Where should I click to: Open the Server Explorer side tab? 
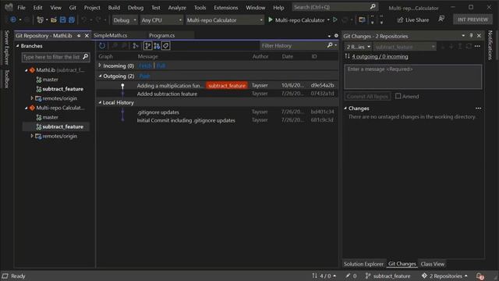[6, 47]
